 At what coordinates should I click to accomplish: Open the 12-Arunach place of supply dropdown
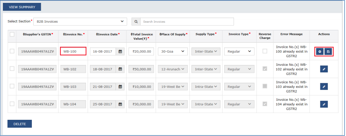click(173, 69)
